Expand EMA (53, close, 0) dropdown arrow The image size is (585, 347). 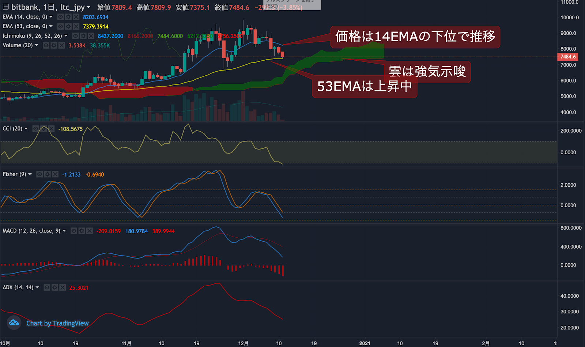click(51, 26)
